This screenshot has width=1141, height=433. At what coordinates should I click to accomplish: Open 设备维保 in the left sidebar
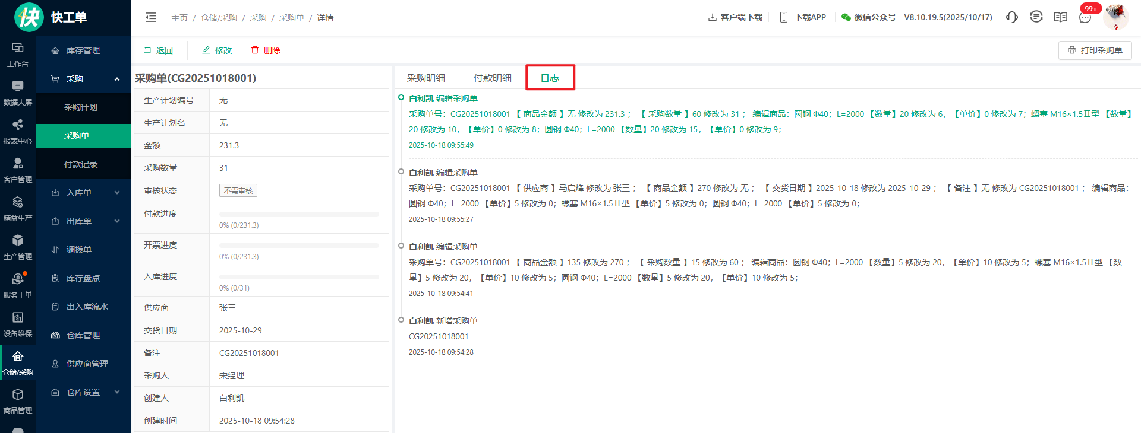(18, 324)
